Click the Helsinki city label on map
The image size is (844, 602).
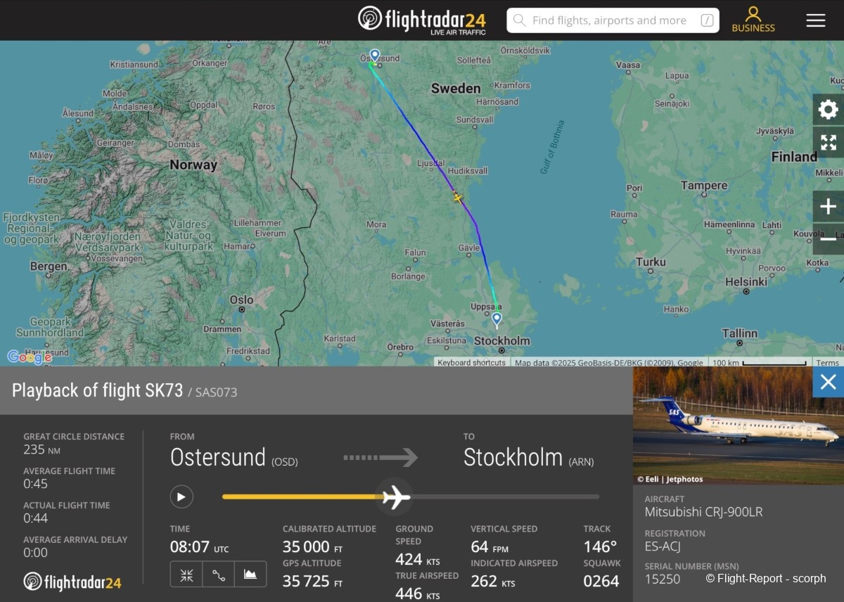click(x=746, y=281)
